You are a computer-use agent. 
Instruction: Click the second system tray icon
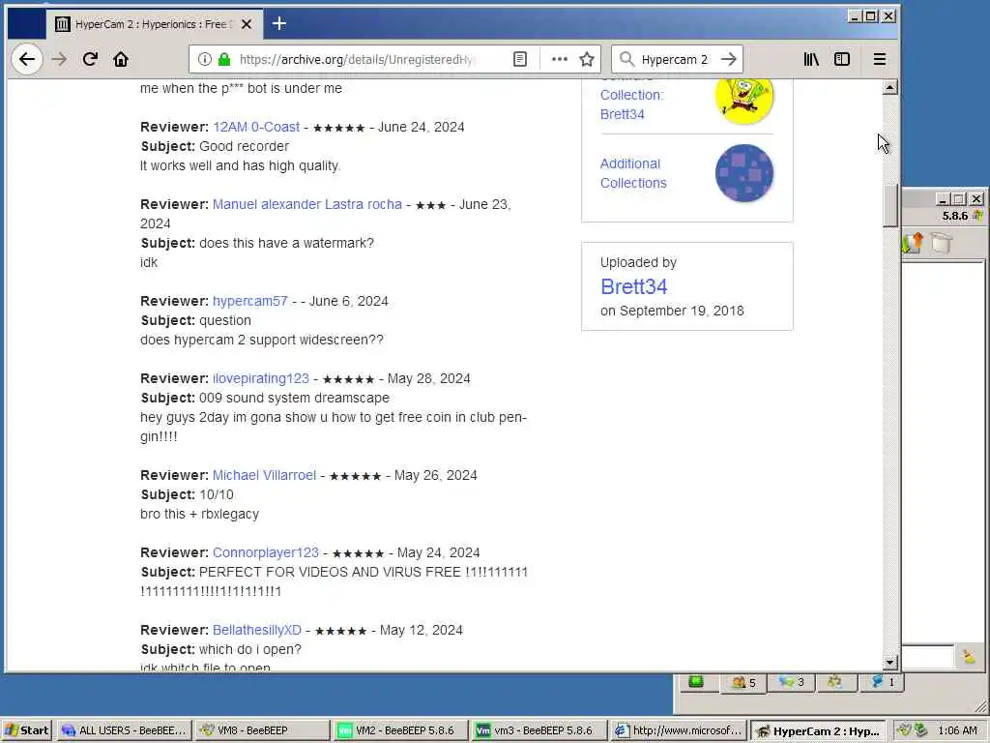pyautogui.click(x=920, y=730)
